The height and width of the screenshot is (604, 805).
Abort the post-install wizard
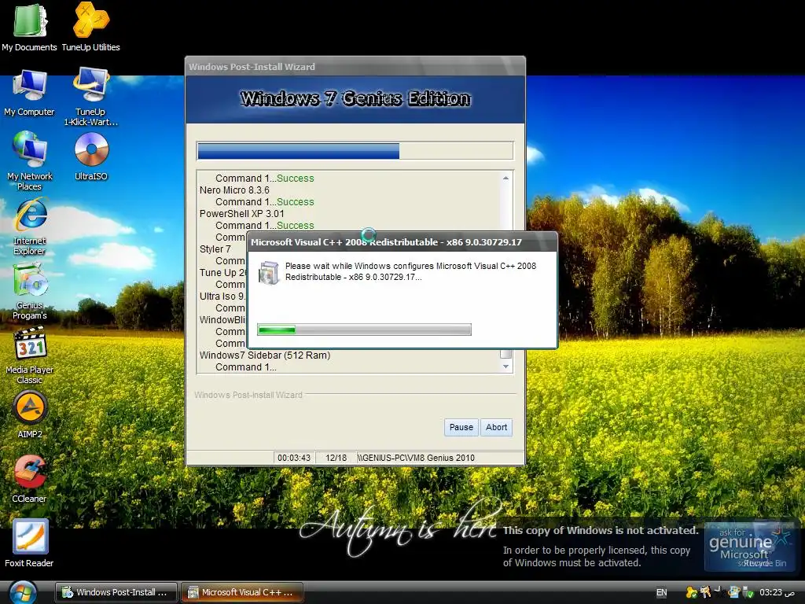pyautogui.click(x=496, y=427)
